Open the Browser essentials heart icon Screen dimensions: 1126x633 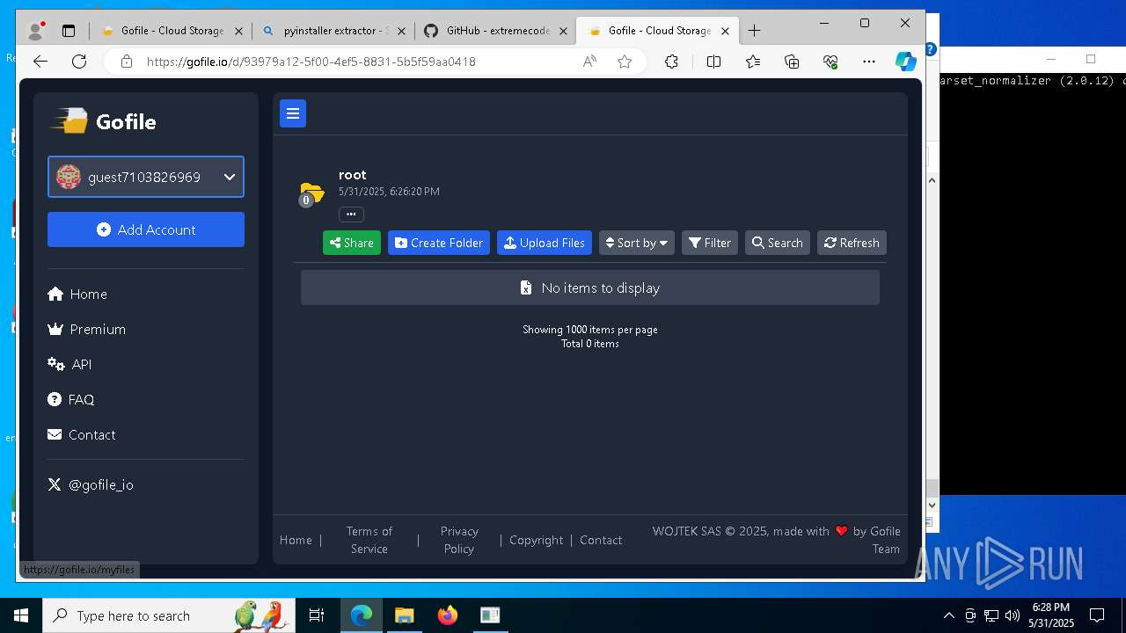(x=830, y=62)
